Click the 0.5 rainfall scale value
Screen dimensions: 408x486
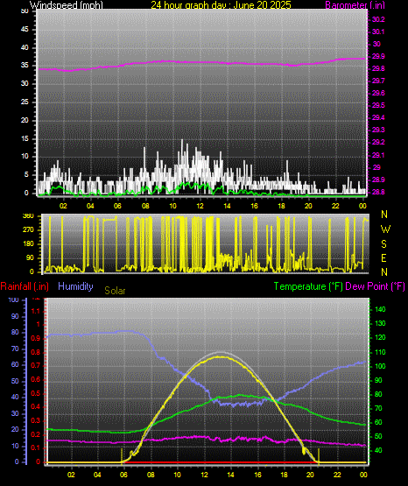click(x=36, y=393)
